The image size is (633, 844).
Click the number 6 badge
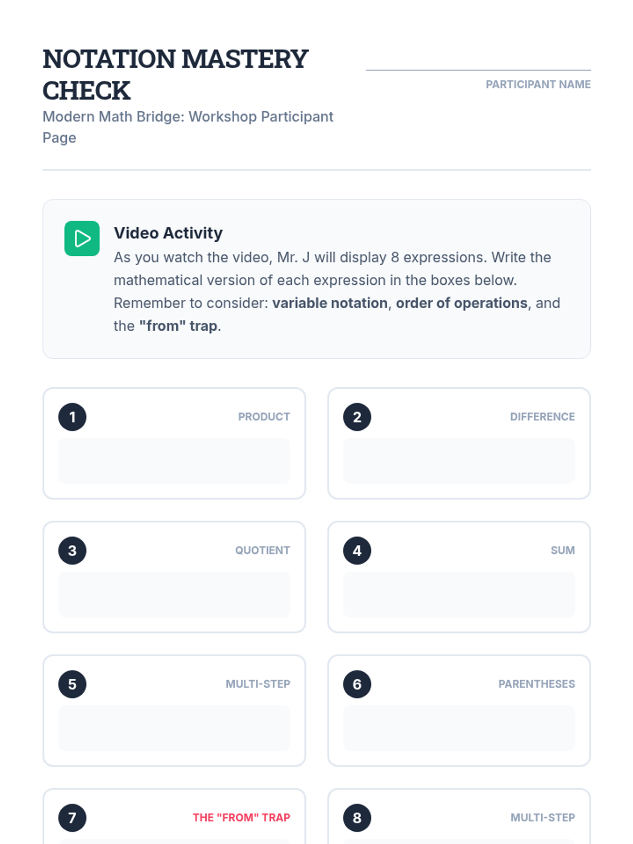point(357,684)
